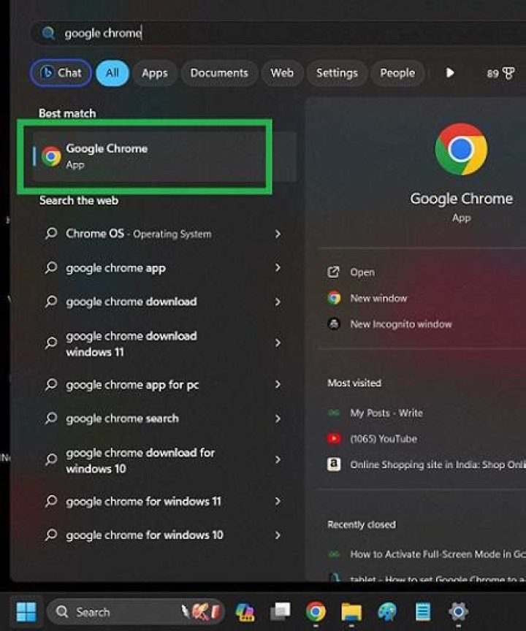
Task: Open the Notepad icon on taskbar
Action: (422, 612)
